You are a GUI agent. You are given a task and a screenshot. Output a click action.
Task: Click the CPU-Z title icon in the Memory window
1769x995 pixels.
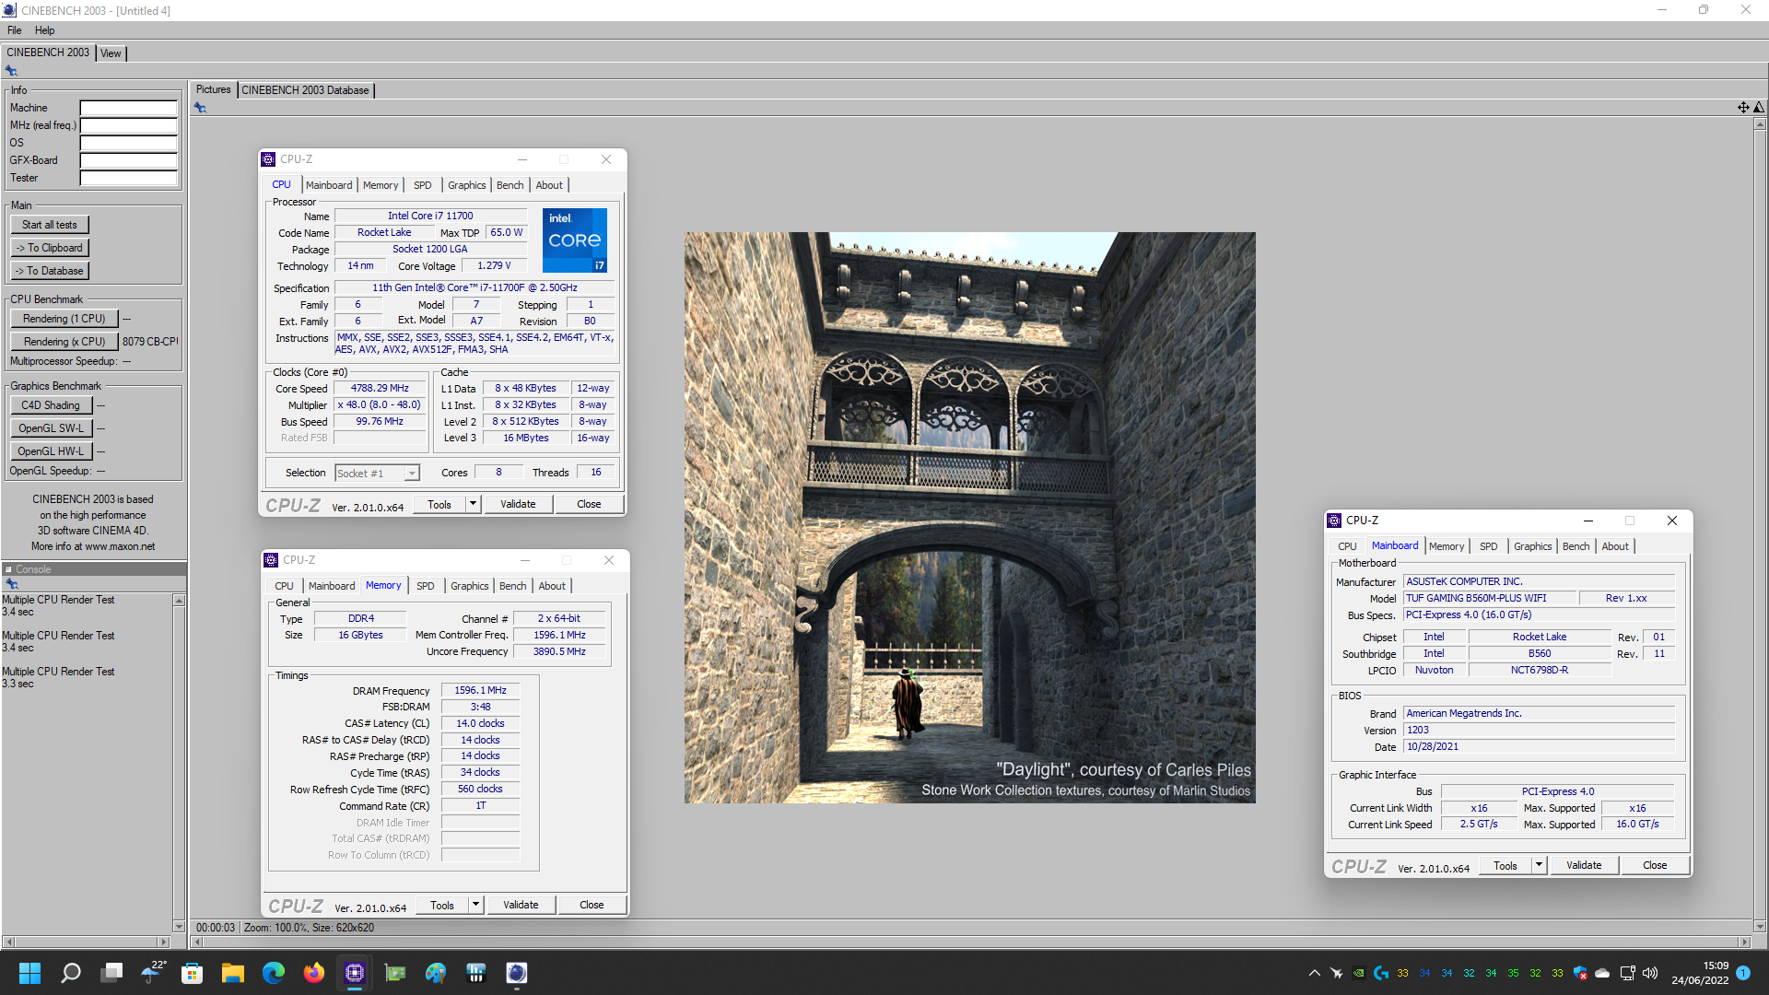point(271,560)
